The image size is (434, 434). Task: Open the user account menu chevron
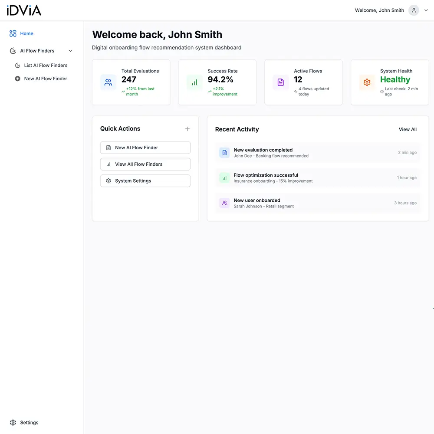point(426,10)
